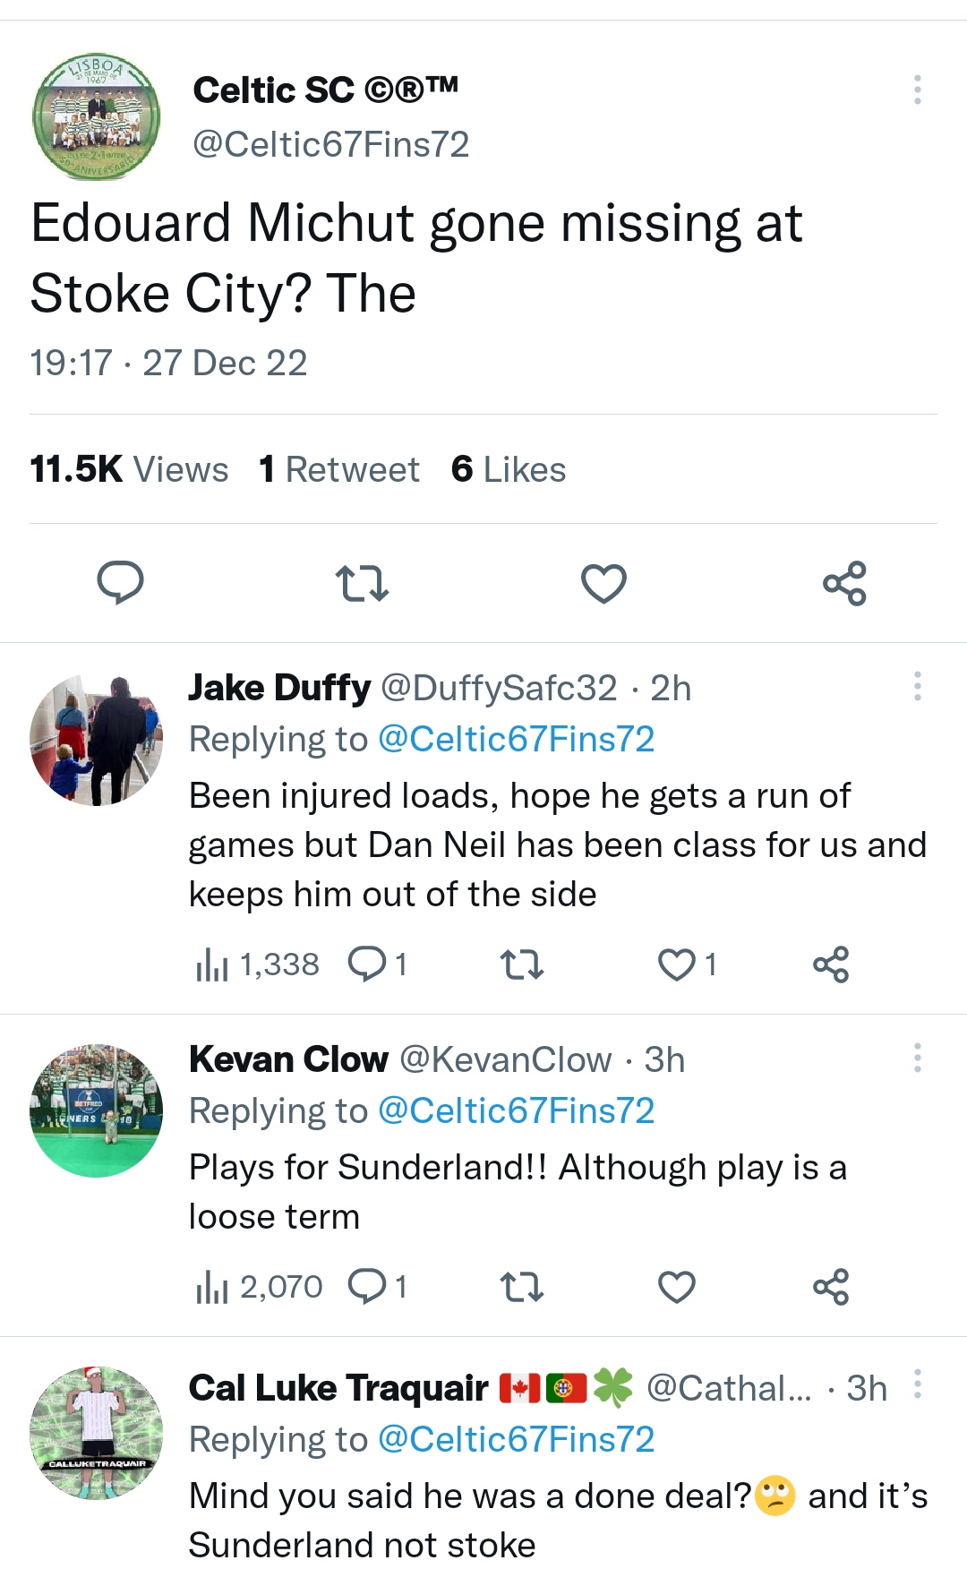Open Celtic SC profile picture
Viewport: 967px width, 1586px height.
click(x=96, y=116)
